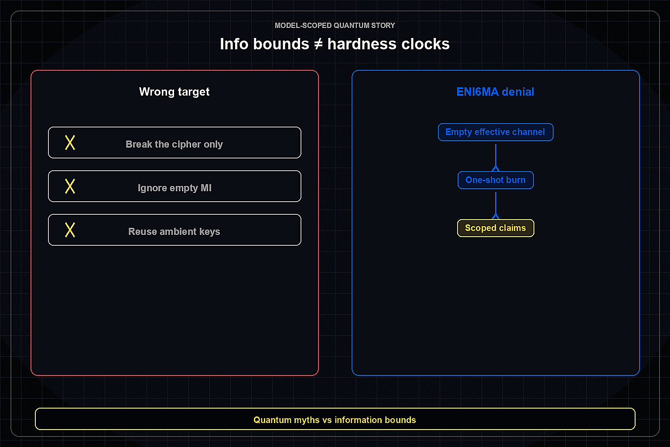This screenshot has height=447, width=670.
Task: Click the Break the cipher only item
Action: point(174,143)
